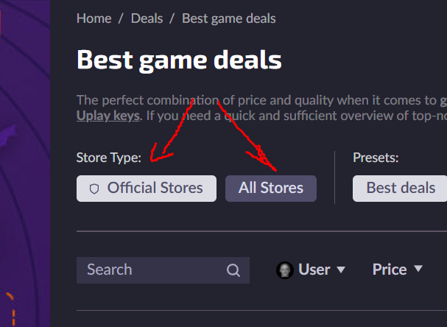Click the User menu label

(314, 270)
